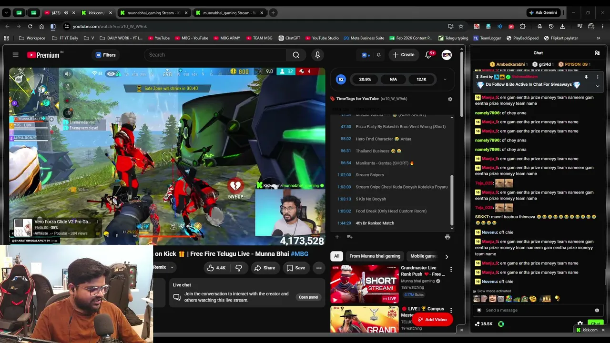Switch to the kick.com browser tab
Image resolution: width=610 pixels, height=343 pixels.
pyautogui.click(x=97, y=13)
